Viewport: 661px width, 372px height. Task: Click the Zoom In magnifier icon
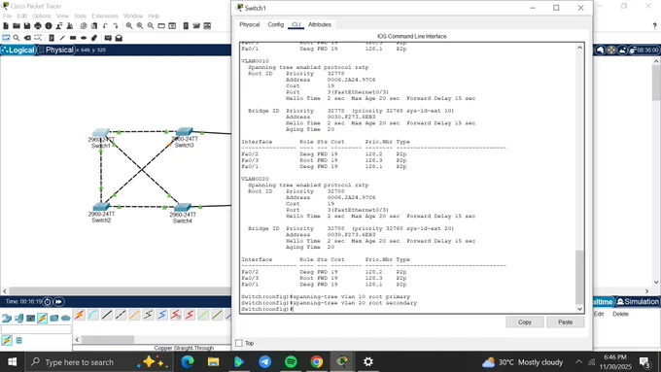pyautogui.click(x=129, y=26)
